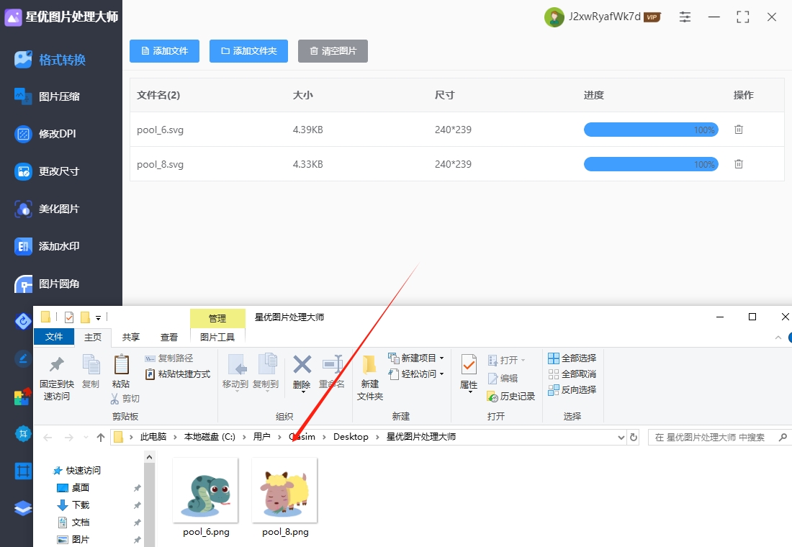The height and width of the screenshot is (547, 792).
Task: Click 历史记录 in the ribbon
Action: [x=510, y=397]
